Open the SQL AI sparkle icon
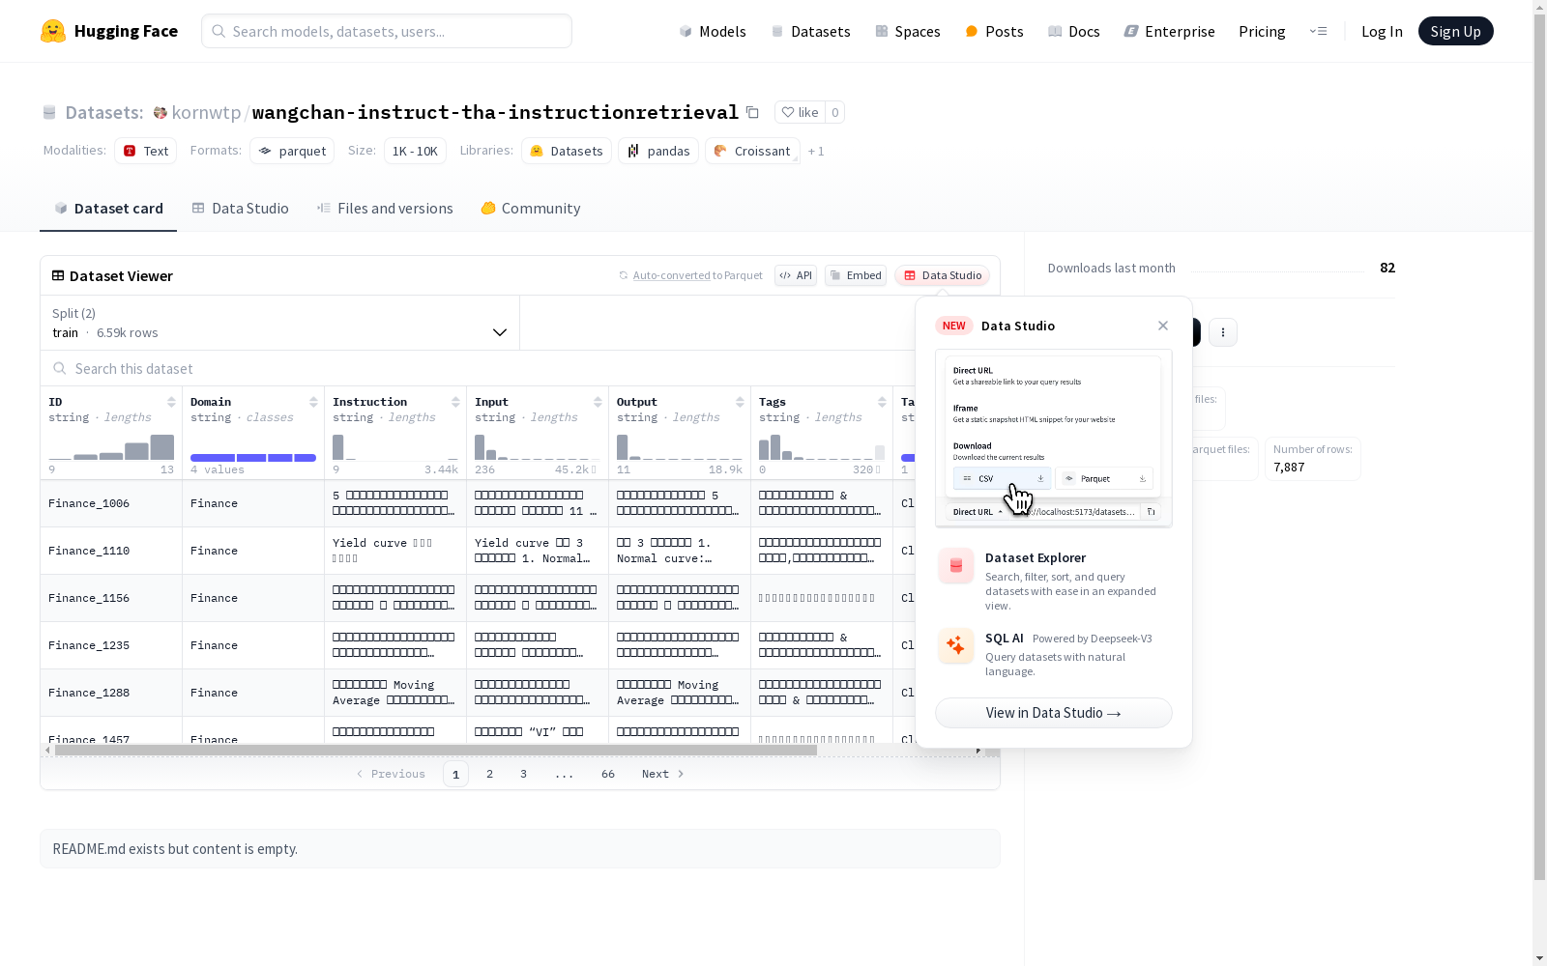This screenshot has height=966, width=1547. [x=955, y=645]
